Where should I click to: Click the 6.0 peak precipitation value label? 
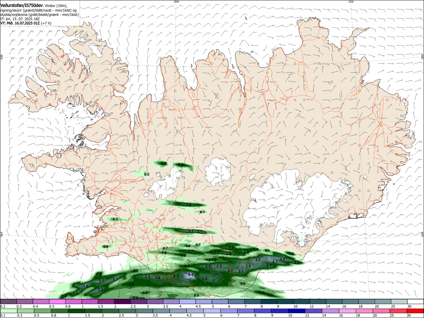coord(191,275)
